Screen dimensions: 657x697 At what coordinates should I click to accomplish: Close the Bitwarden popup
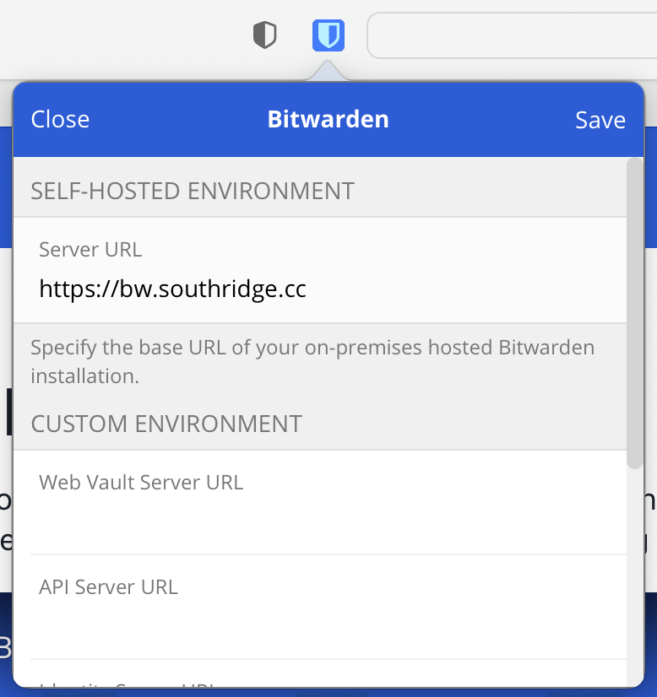(60, 120)
